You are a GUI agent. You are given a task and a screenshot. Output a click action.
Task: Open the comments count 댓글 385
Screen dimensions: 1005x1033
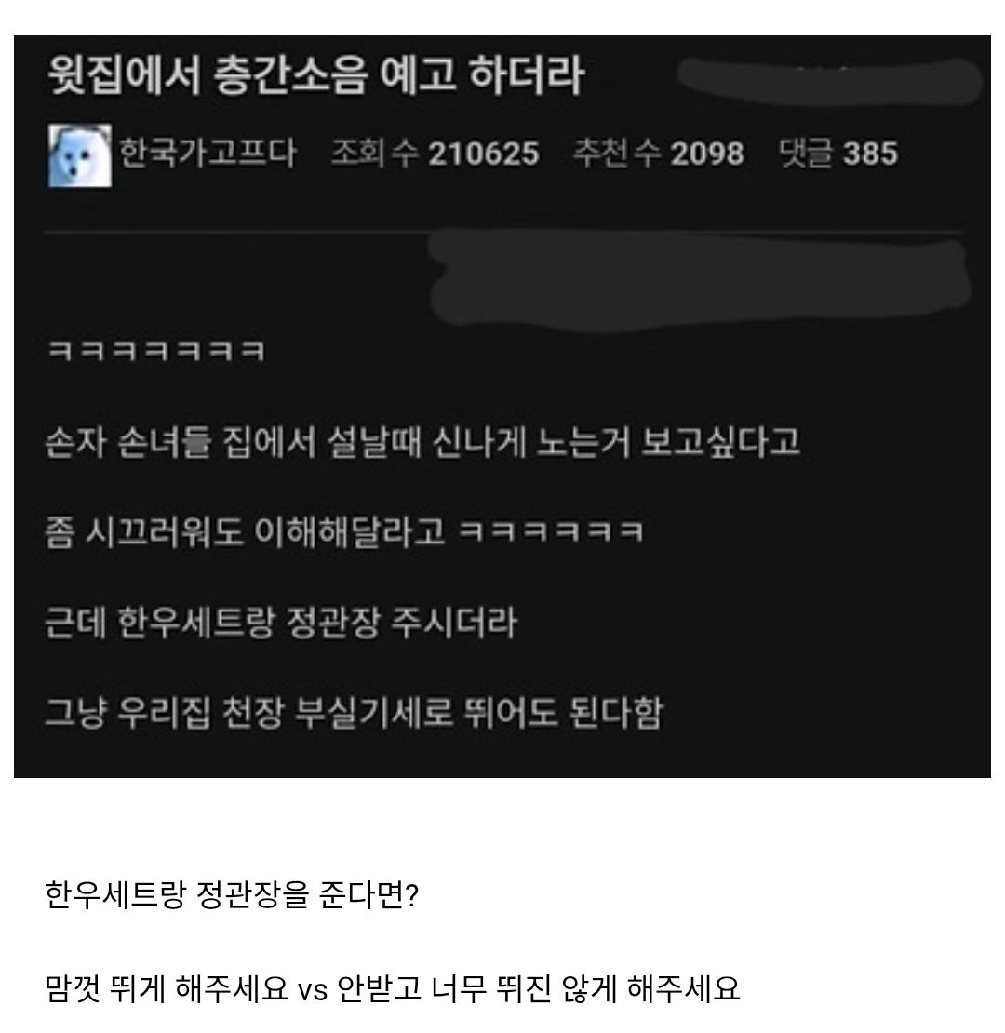[x=838, y=154]
